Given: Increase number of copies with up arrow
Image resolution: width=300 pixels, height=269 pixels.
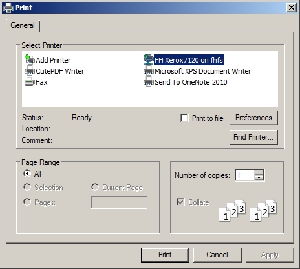Looking at the screenshot, I should click(x=259, y=172).
